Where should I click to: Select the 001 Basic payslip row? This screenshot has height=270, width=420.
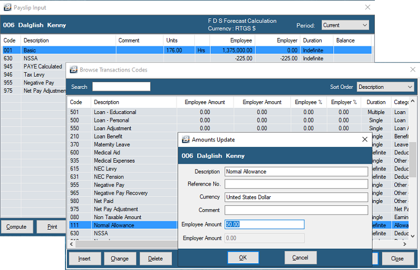187,50
